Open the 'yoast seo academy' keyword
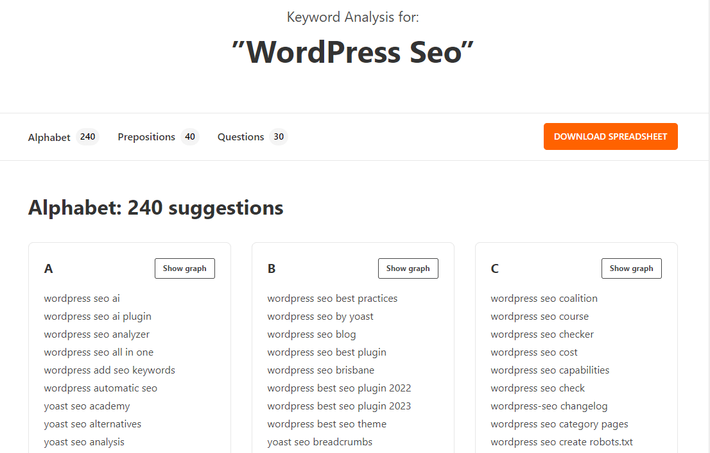Viewport: 710px width, 453px height. (x=87, y=406)
